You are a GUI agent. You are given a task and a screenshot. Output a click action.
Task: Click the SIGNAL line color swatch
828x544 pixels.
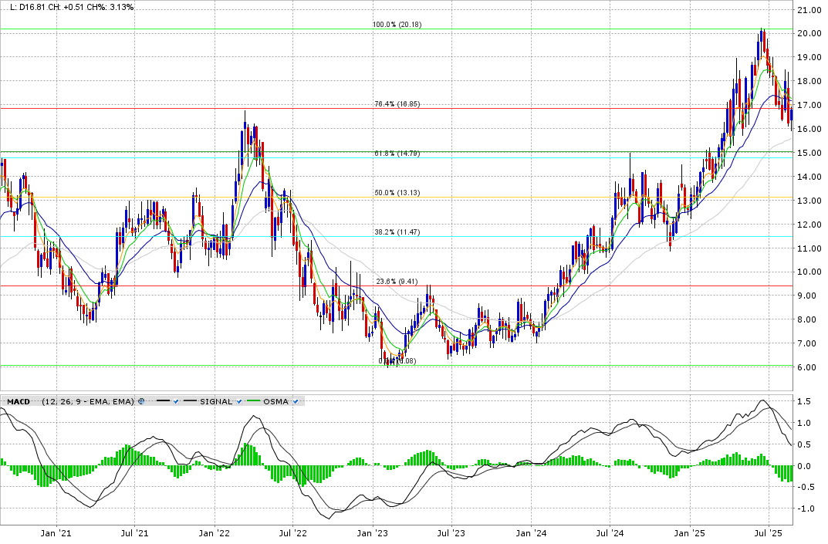click(190, 401)
